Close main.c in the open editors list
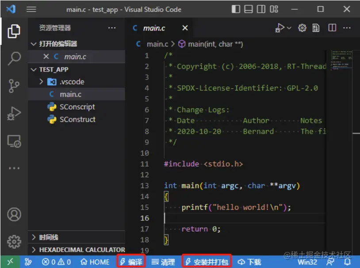Viewport: 360px width, 268px height. click(x=46, y=57)
